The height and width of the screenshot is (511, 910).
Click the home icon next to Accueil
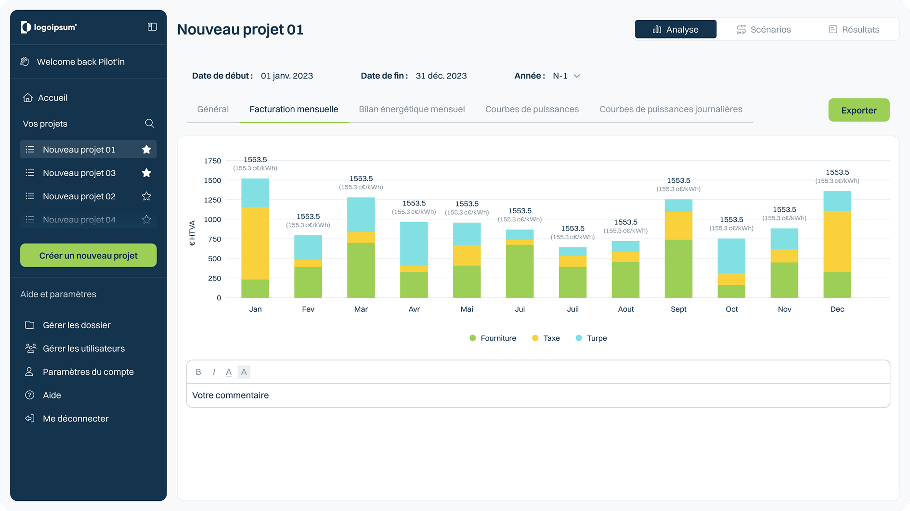coord(27,98)
